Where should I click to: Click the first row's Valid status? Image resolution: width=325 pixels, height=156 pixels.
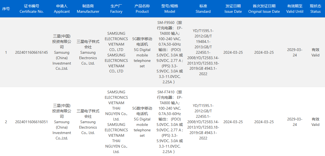pos(315,52)
